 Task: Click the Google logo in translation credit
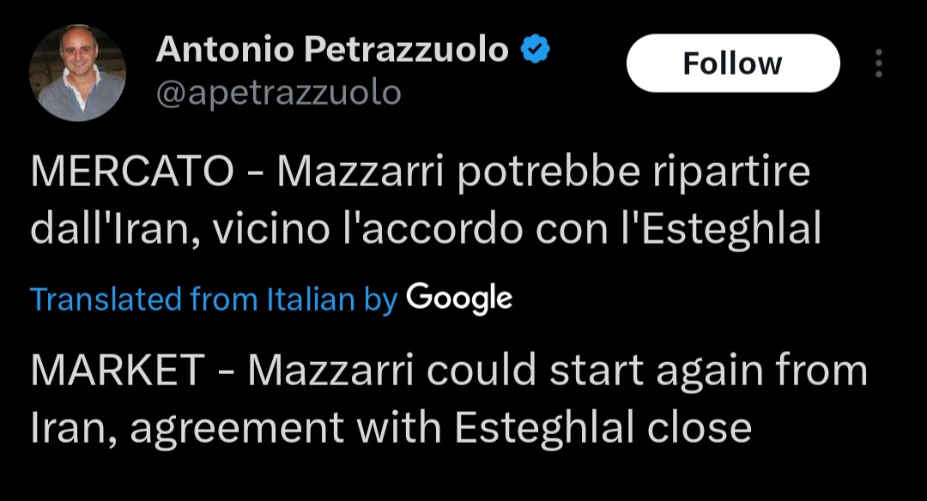(x=459, y=298)
